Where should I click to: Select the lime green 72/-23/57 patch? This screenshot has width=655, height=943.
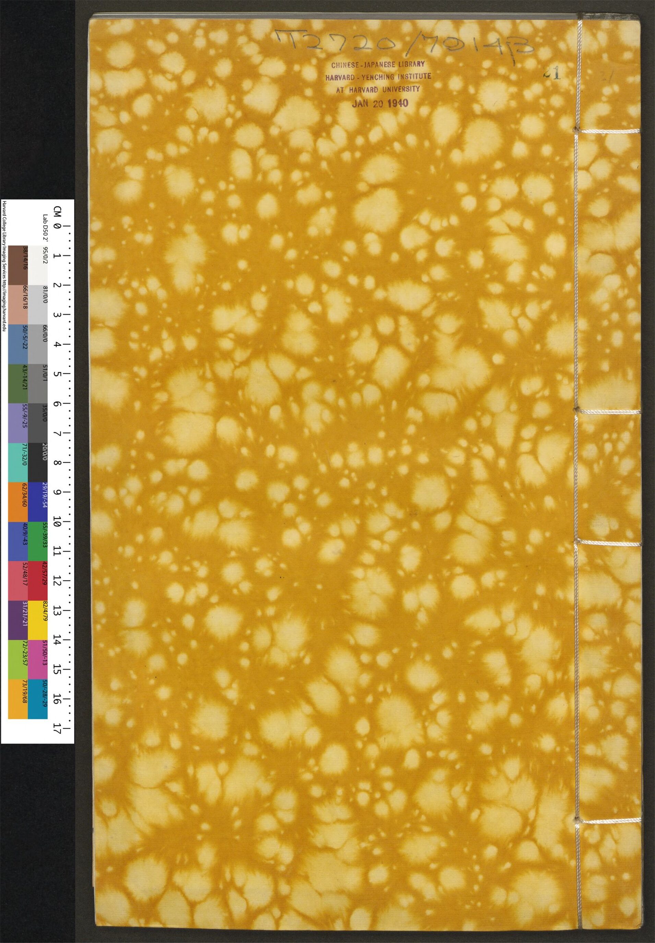click(x=18, y=659)
